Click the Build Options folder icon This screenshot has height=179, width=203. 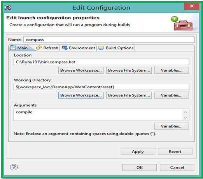pos(101,48)
